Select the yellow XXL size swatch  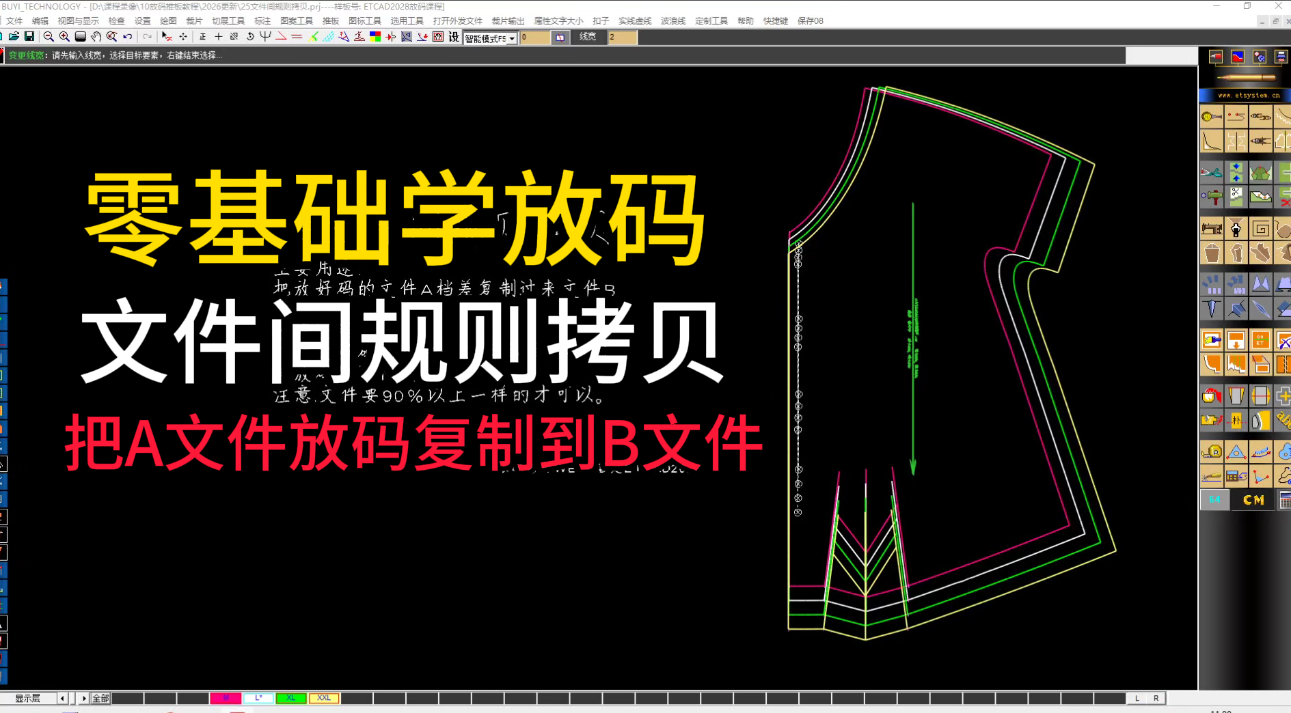click(x=324, y=698)
